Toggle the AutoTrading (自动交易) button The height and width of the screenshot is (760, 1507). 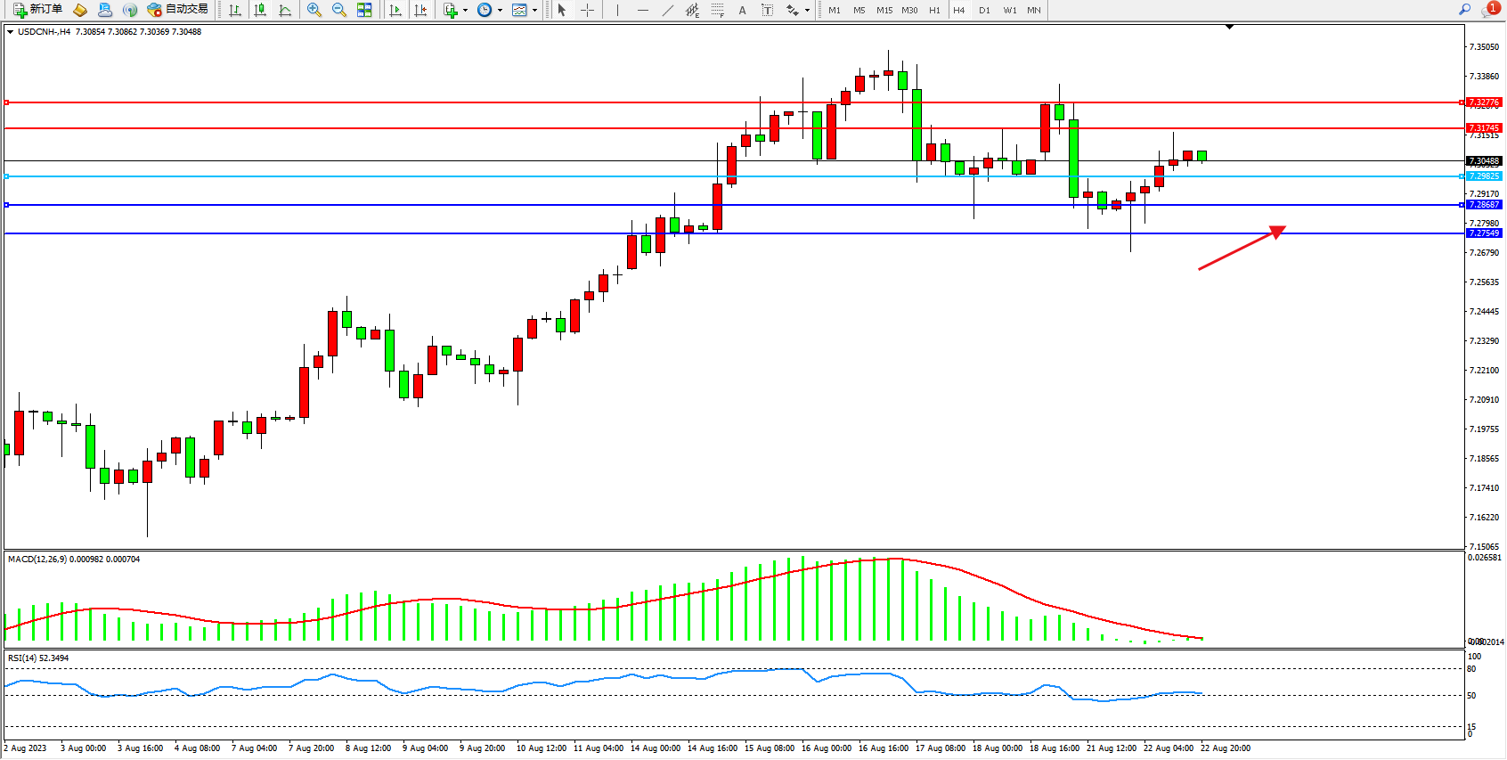tap(178, 10)
